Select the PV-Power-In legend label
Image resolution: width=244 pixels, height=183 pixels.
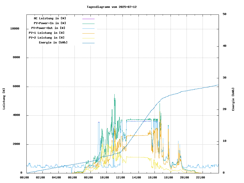click(x=50, y=23)
